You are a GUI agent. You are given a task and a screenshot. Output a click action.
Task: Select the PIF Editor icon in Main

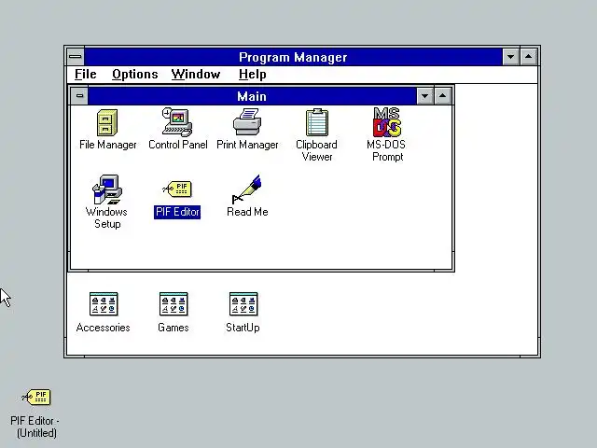point(177,189)
